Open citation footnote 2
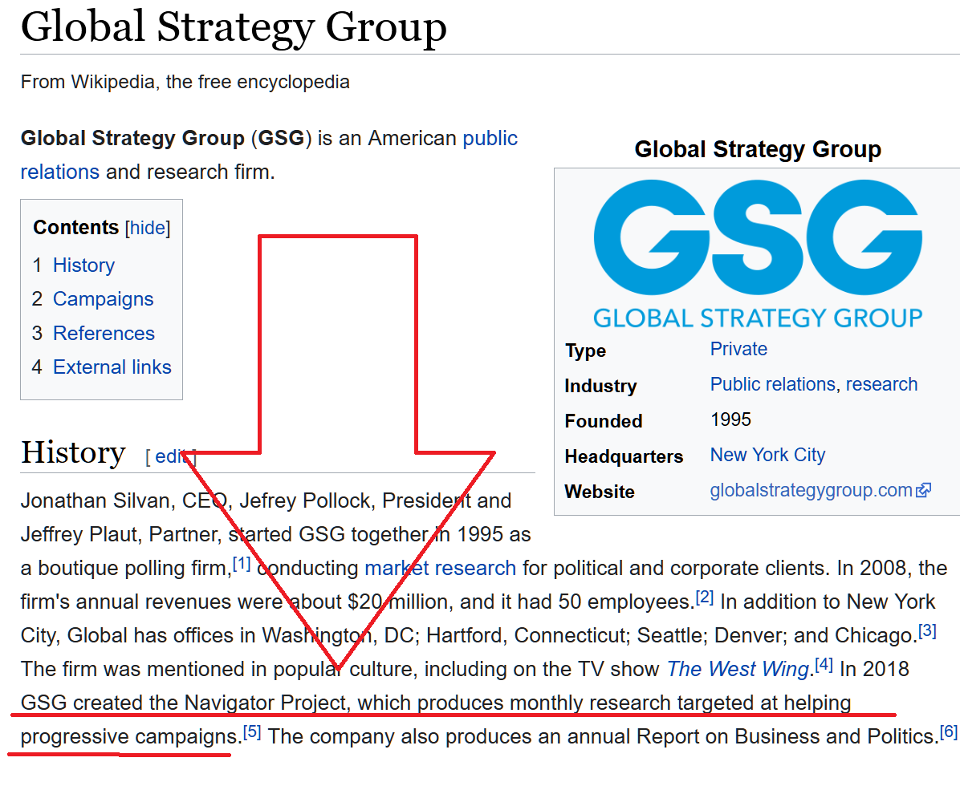 pyautogui.click(x=705, y=597)
